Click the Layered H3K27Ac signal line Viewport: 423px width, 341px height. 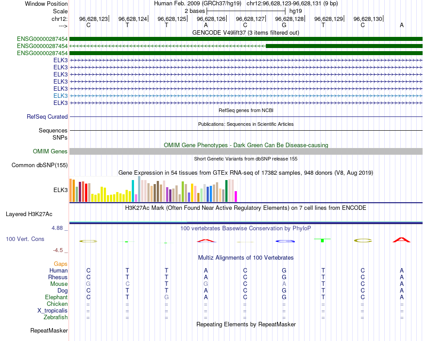[246, 222]
